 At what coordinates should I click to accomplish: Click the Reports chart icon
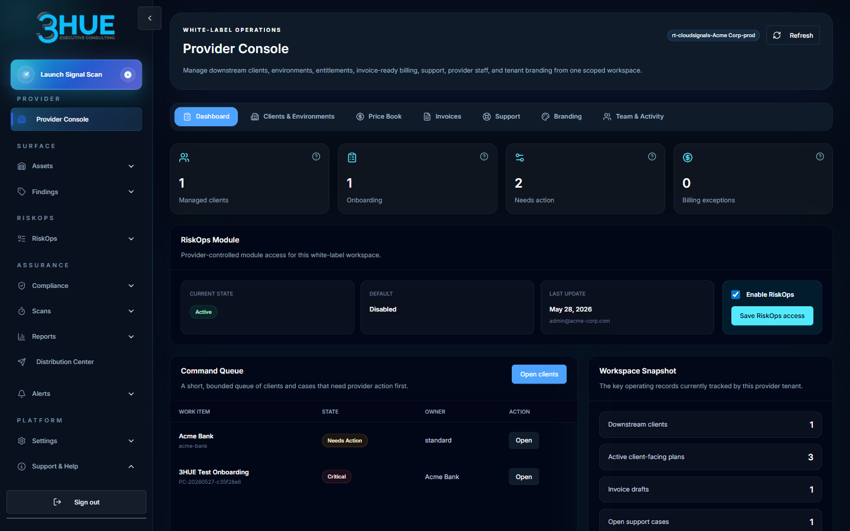point(22,337)
